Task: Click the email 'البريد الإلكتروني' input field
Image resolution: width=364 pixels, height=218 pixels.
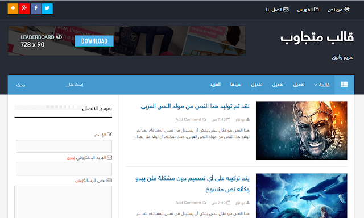Action: click(64, 169)
